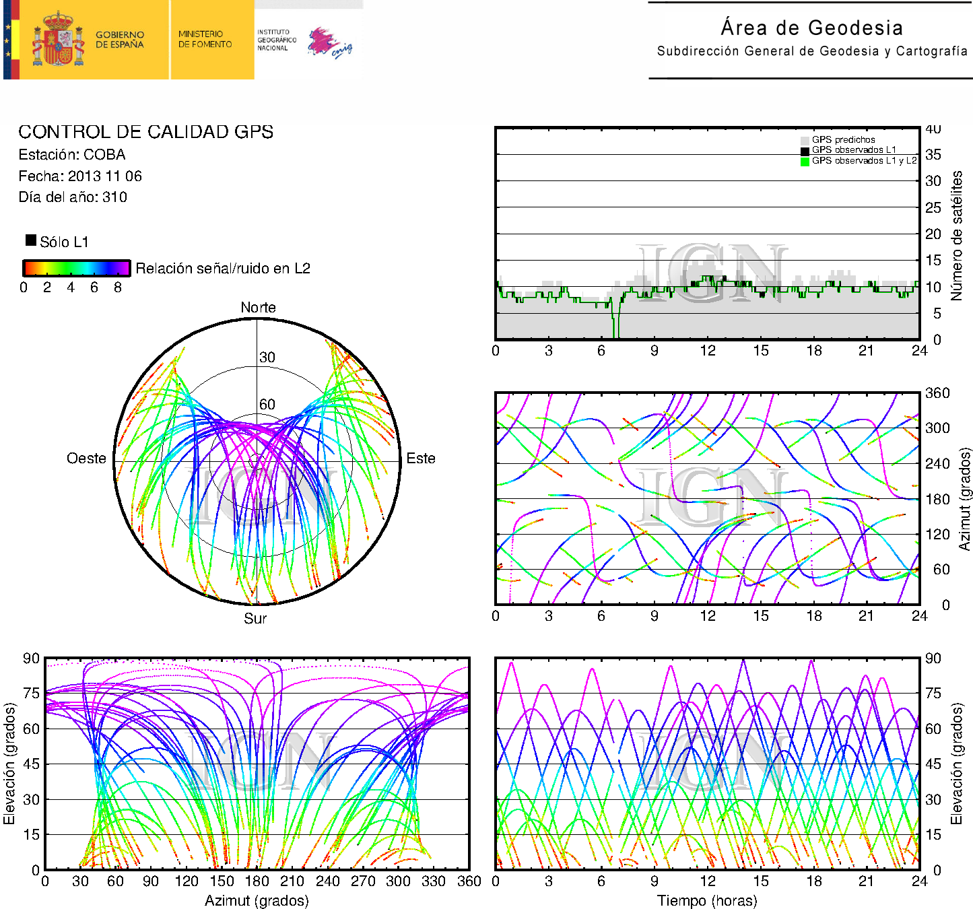Click the rainbow signal-to-noise L2 color bar

76,268
